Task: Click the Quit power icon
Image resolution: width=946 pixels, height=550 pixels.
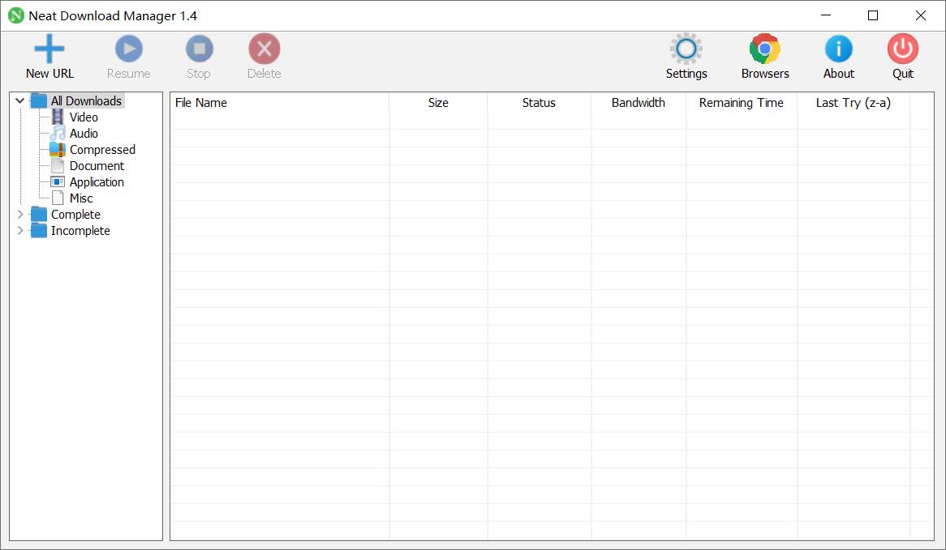Action: pos(902,49)
